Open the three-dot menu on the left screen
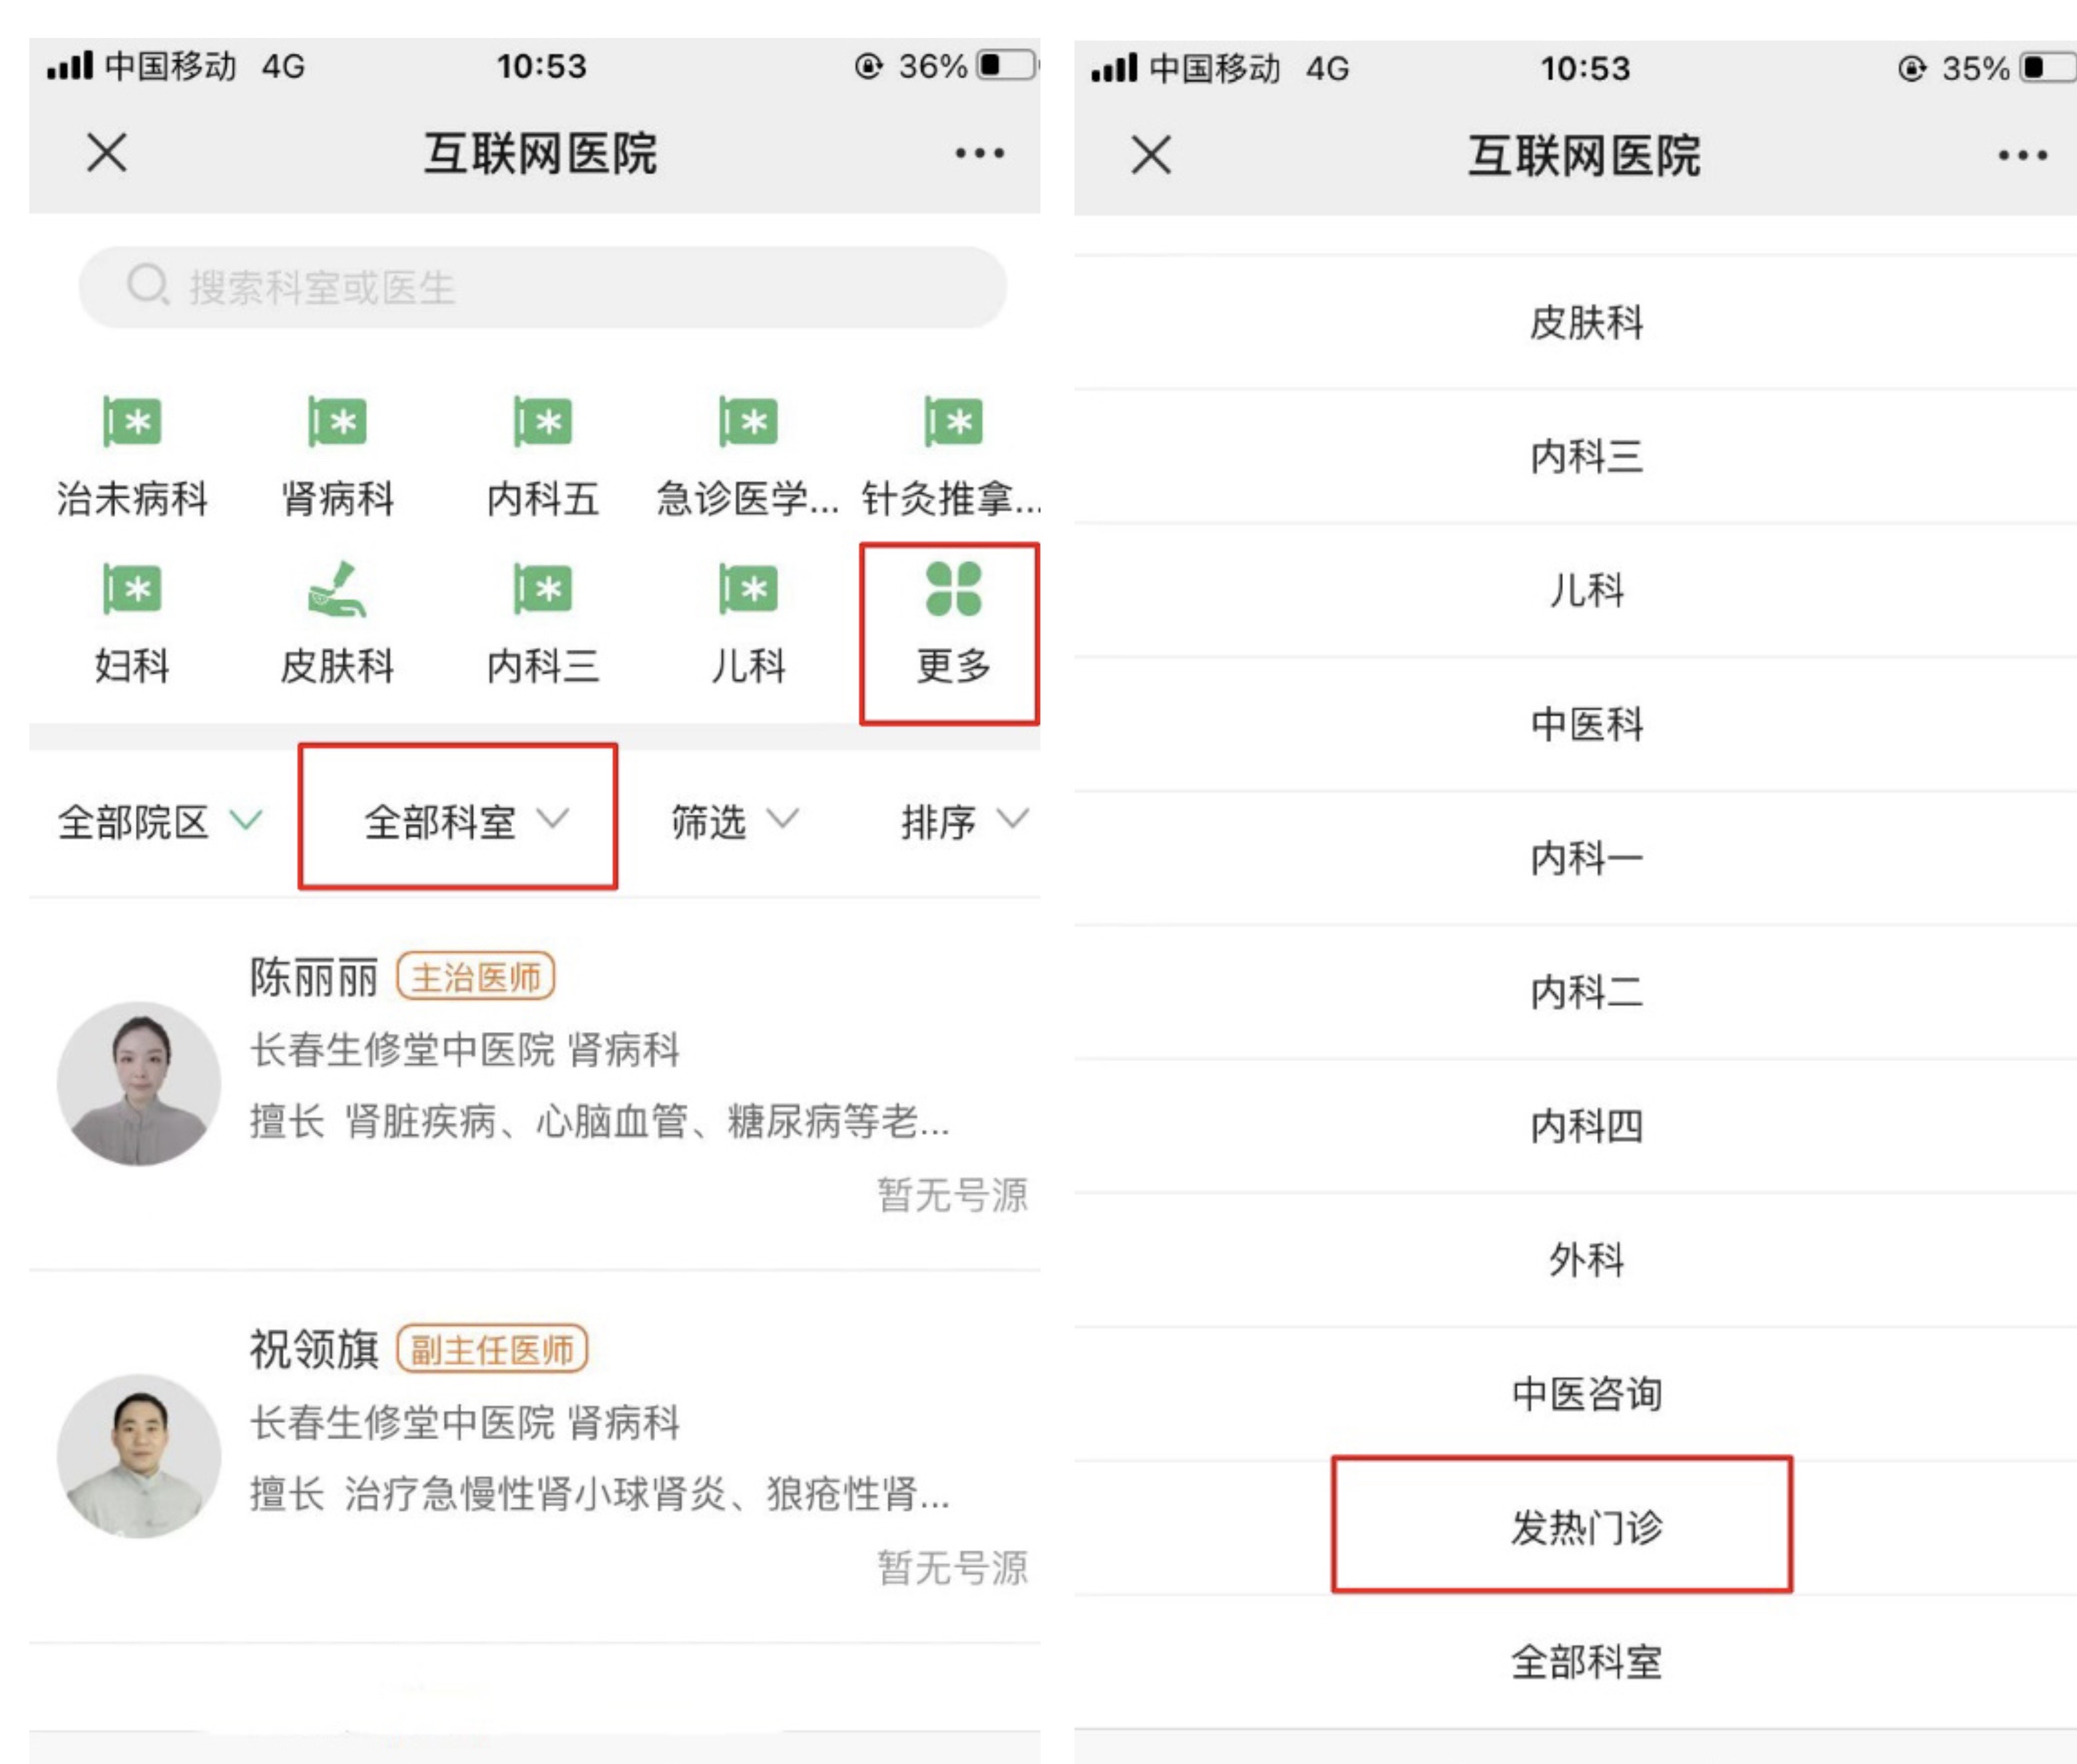Image resolution: width=2077 pixels, height=1764 pixels. [x=979, y=154]
